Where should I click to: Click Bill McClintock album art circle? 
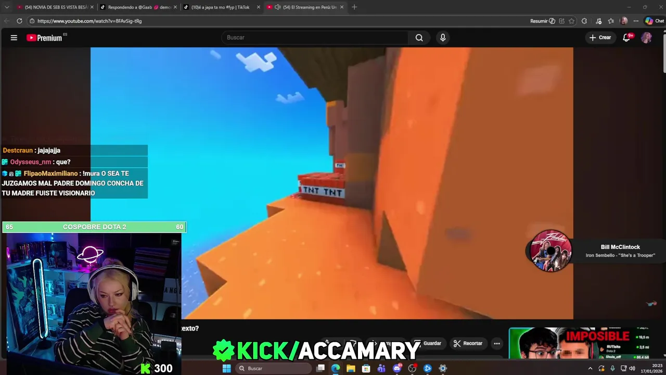click(x=550, y=251)
